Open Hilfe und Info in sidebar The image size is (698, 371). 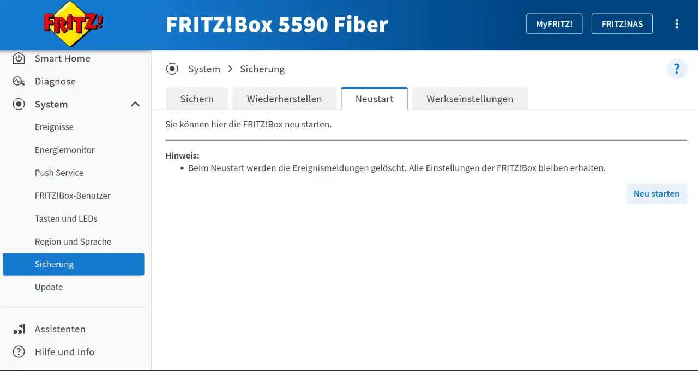pyautogui.click(x=64, y=352)
